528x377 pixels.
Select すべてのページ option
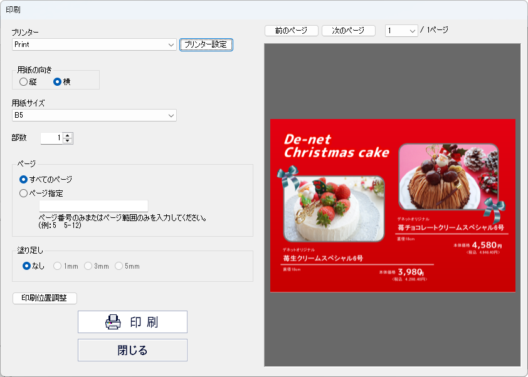[24, 179]
